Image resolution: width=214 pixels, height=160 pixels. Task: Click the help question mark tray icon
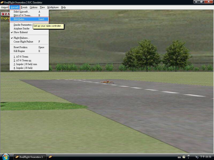point(184,157)
